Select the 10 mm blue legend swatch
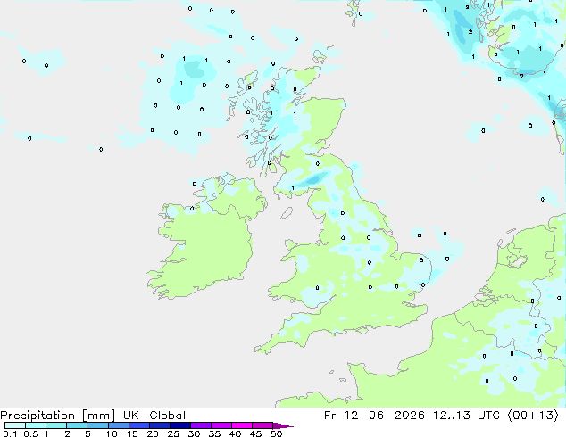The height and width of the screenshot is (437, 566). [119, 425]
